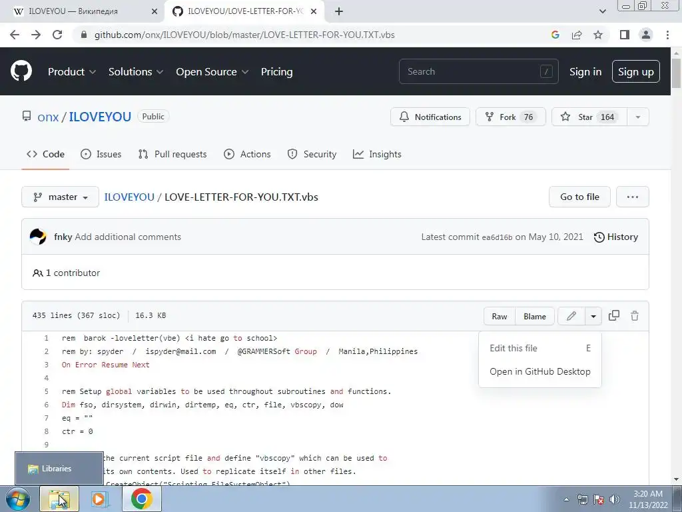682x512 pixels.
Task: Open Windows Media Player taskbar icon
Action: coord(100,499)
